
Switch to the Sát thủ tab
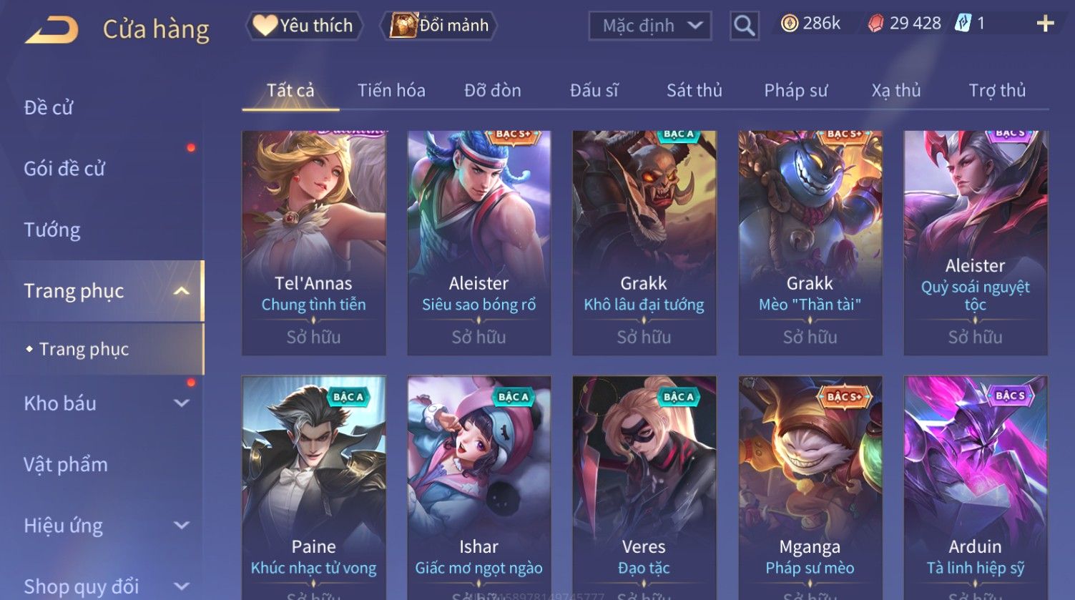(x=694, y=90)
